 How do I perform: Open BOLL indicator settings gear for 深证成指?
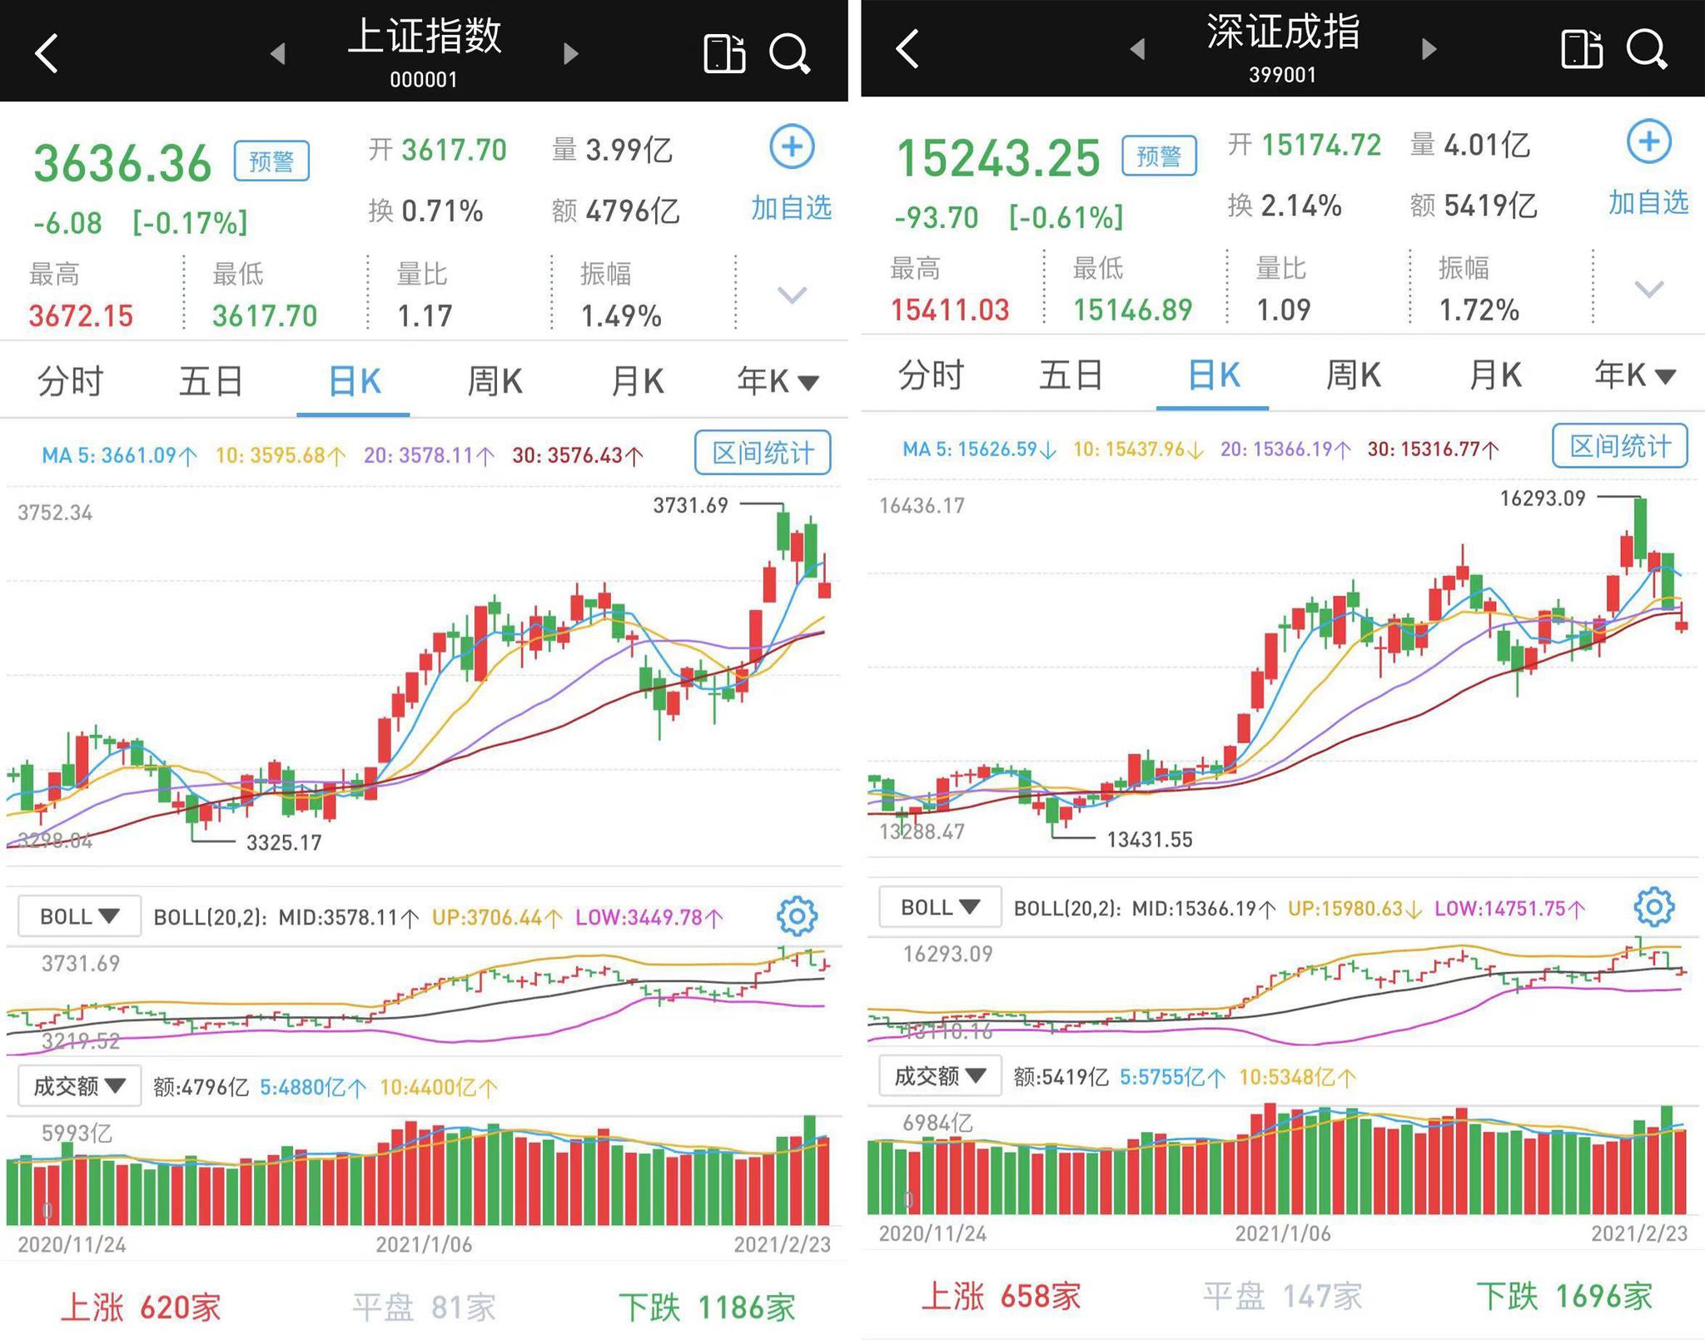[x=1654, y=906]
